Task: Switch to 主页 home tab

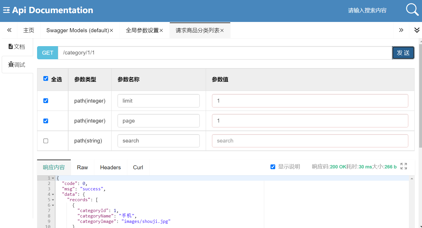Action: point(29,30)
